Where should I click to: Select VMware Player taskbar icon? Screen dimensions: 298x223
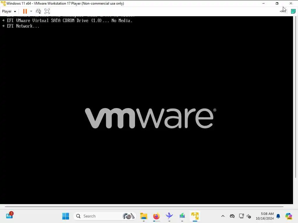pyautogui.click(x=195, y=216)
